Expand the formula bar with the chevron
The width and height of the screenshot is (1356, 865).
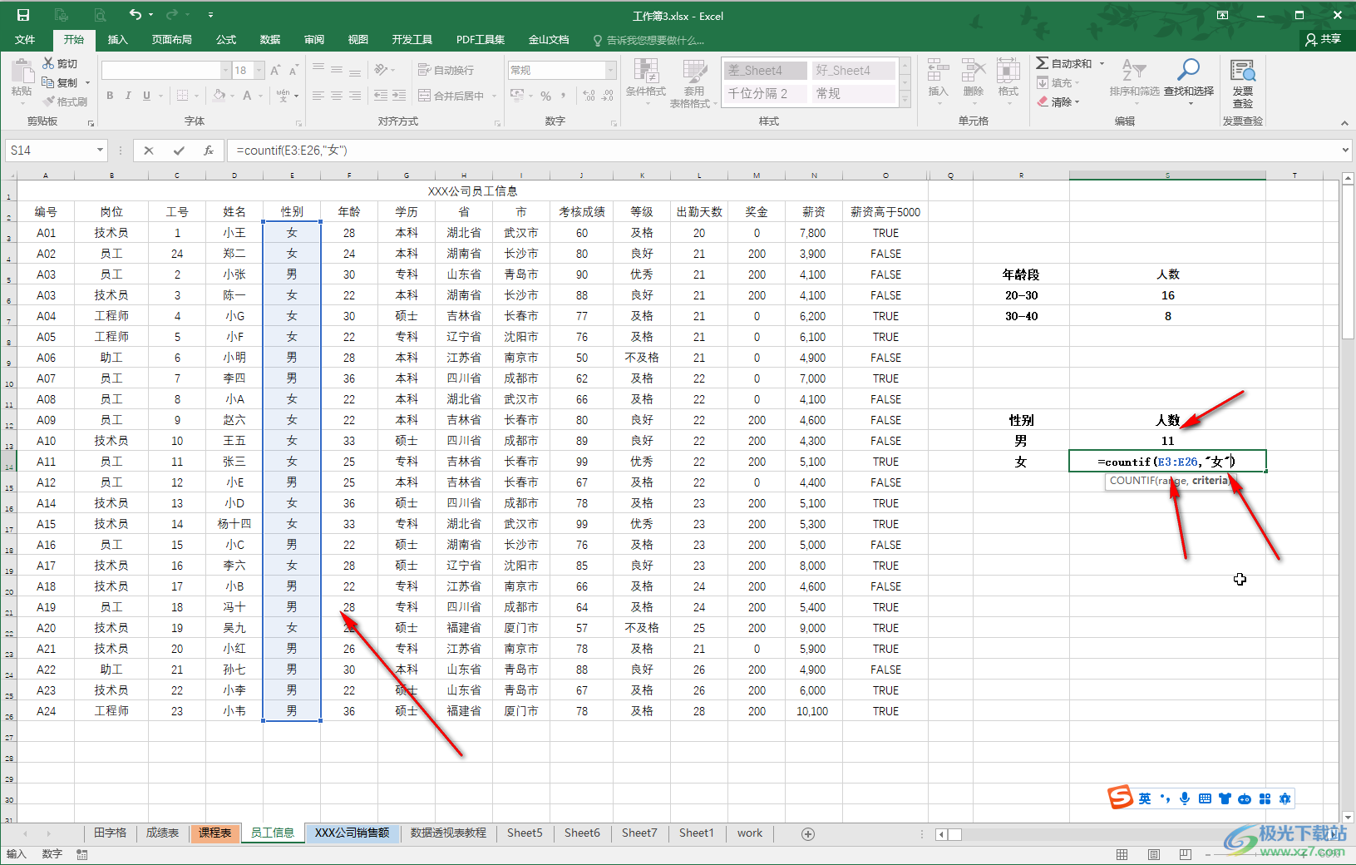[1345, 151]
